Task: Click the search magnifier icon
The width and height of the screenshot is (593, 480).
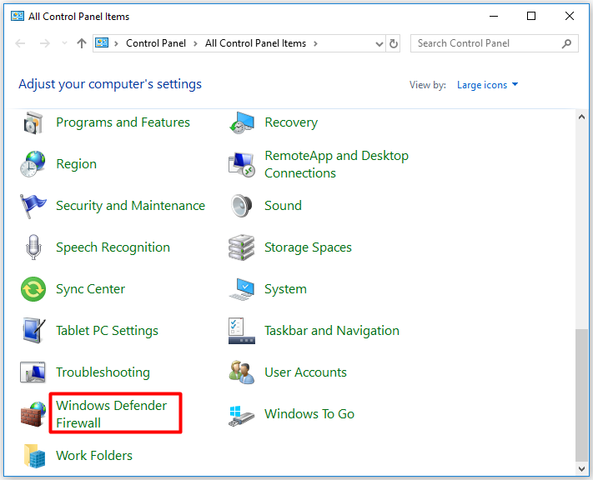Action: (x=566, y=43)
